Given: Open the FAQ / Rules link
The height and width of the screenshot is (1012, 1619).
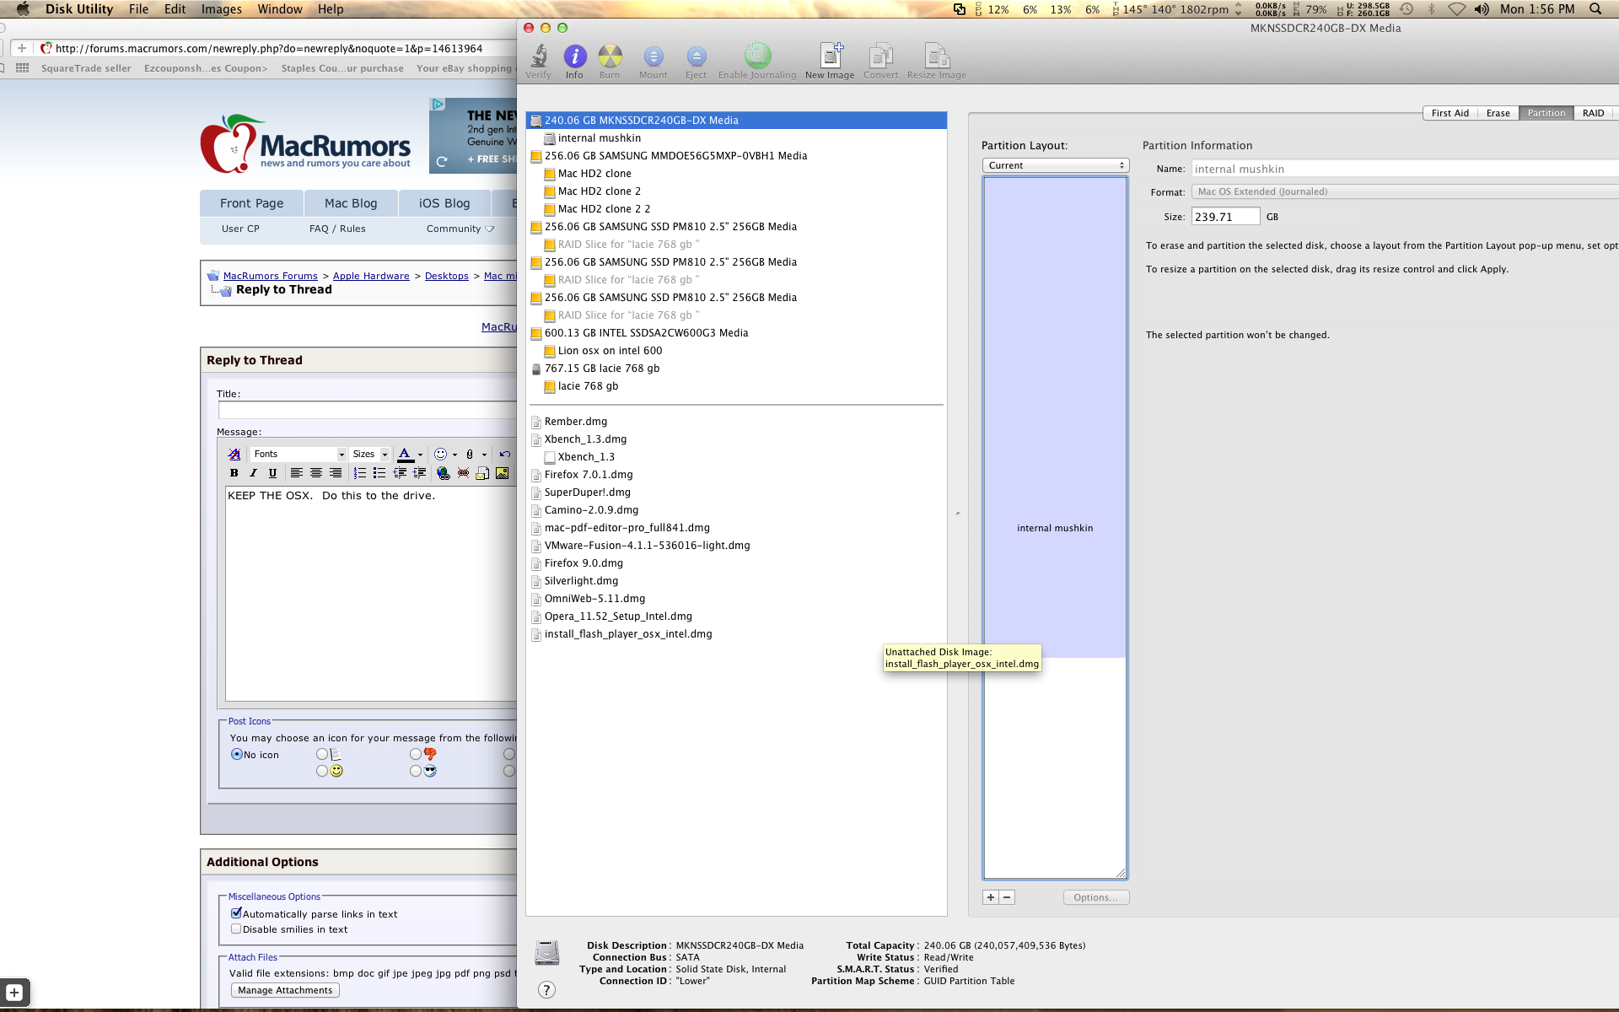Looking at the screenshot, I should click(337, 229).
